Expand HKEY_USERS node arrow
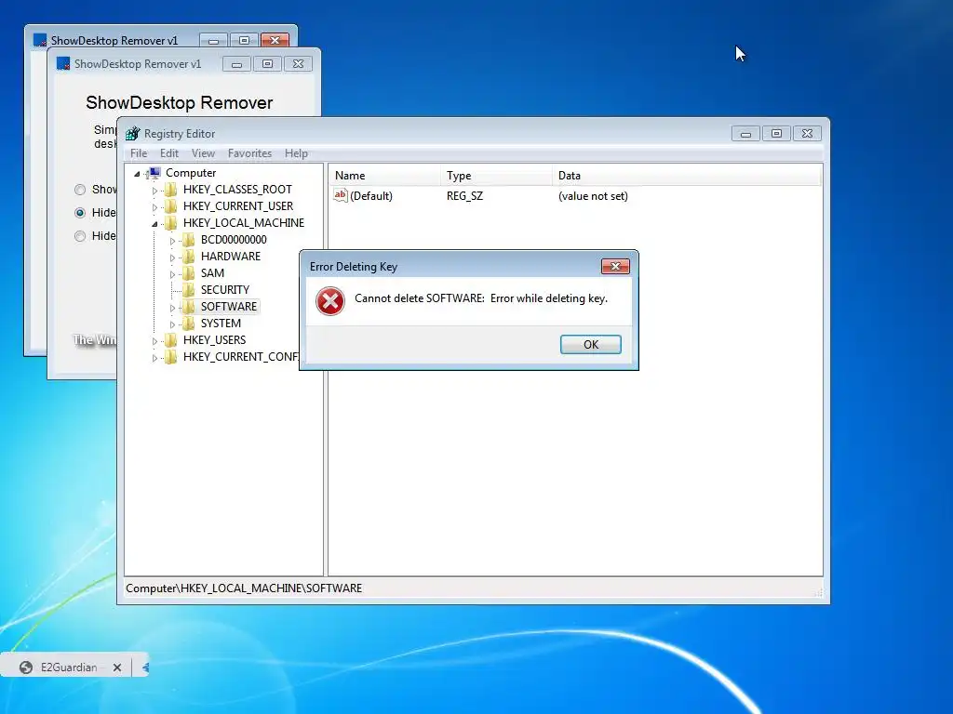 click(154, 340)
